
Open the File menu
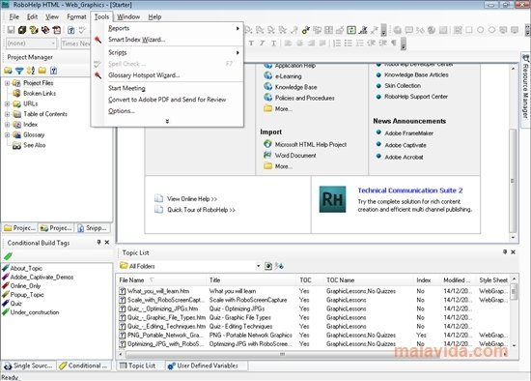(14, 16)
